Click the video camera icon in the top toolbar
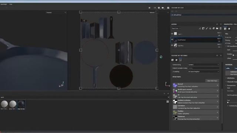The width and height of the screenshot is (237, 133). tap(163, 8)
